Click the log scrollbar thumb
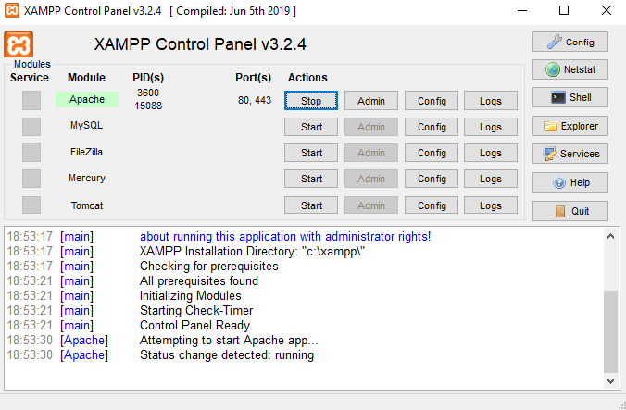626x410 pixels. 610,332
